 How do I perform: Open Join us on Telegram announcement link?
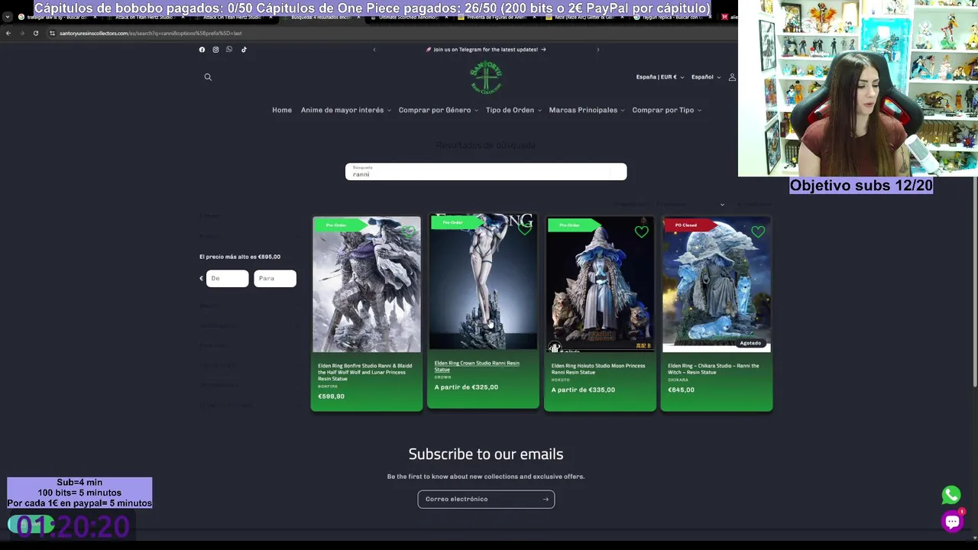pos(486,50)
